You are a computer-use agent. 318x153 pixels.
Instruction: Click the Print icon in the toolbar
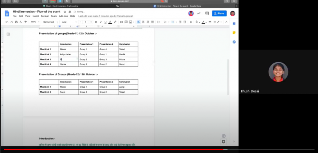(16, 22)
